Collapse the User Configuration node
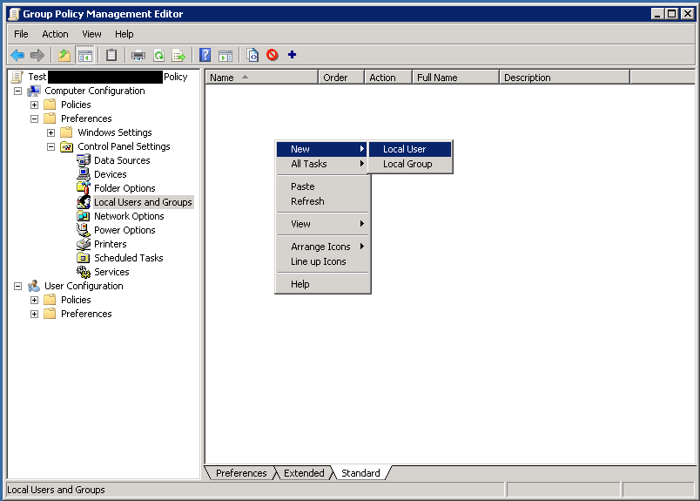Screen dimensions: 700x501 click(x=18, y=286)
